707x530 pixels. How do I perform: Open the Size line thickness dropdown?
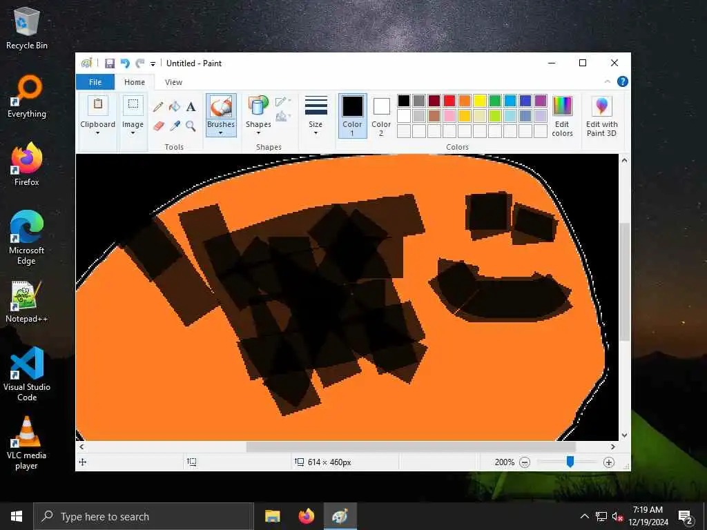(x=316, y=116)
